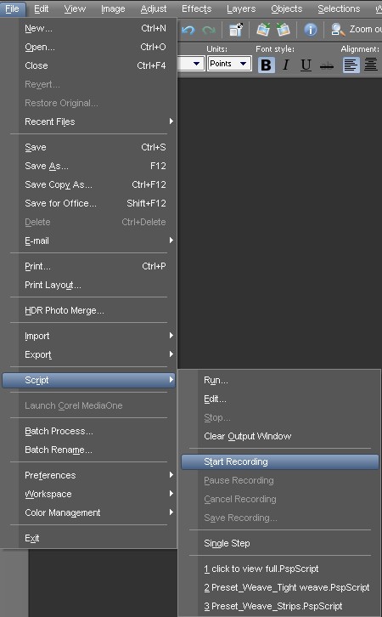Screen dimensions: 382x617
Task: Click the second photo import toolbar icon
Action: pyautogui.click(x=283, y=30)
